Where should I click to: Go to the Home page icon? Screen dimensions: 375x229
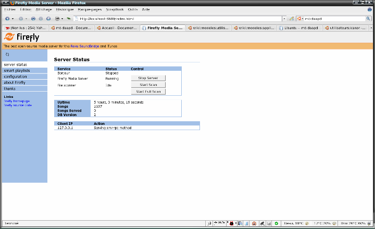click(48, 18)
